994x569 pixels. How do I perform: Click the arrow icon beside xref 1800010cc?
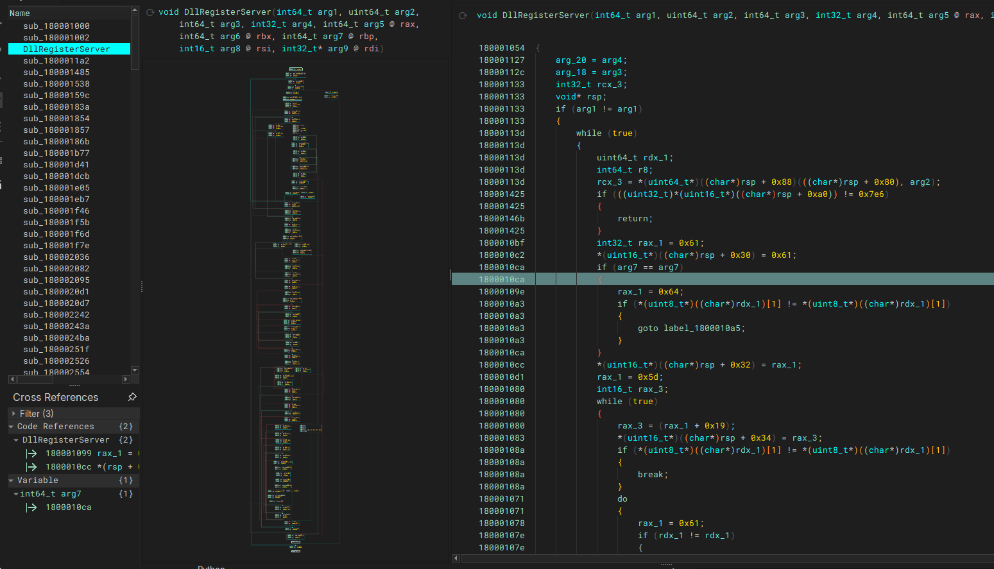coord(31,466)
